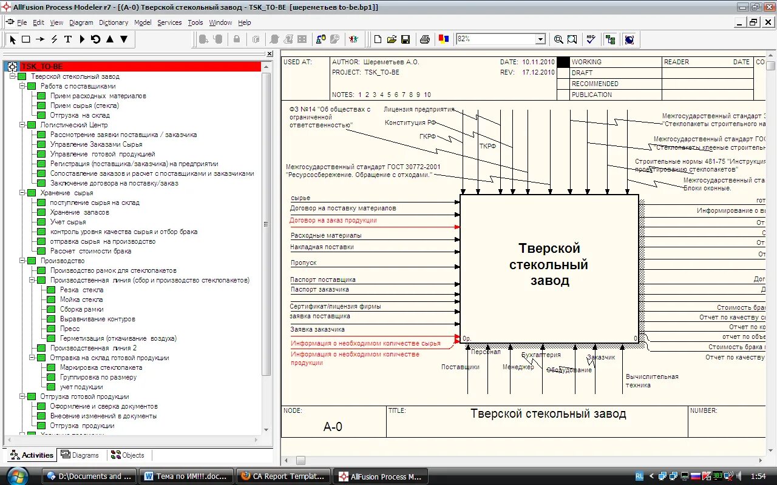Image resolution: width=777 pixels, height=485 pixels.
Task: Open the ModelMart connection icon
Action: [321, 39]
